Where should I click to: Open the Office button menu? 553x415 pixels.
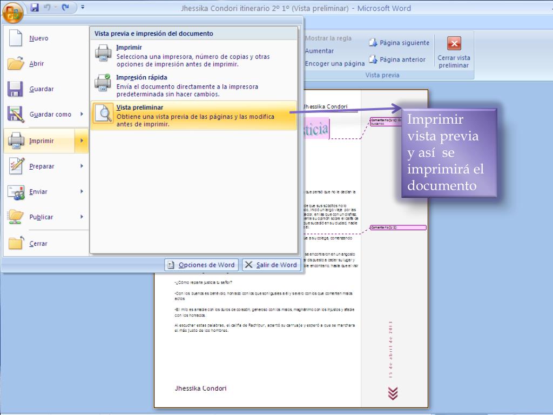(13, 12)
